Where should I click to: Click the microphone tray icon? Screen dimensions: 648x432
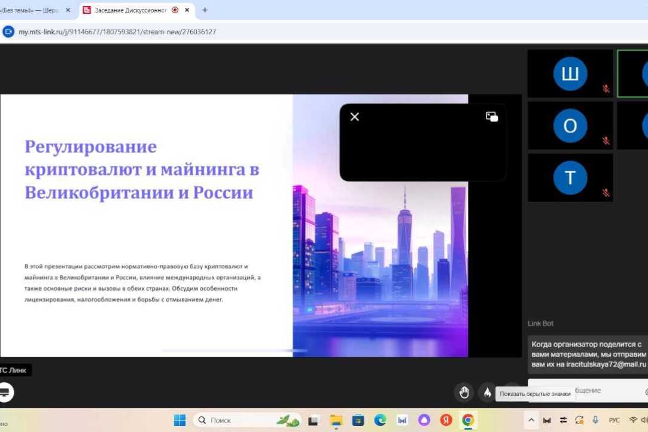(x=595, y=421)
